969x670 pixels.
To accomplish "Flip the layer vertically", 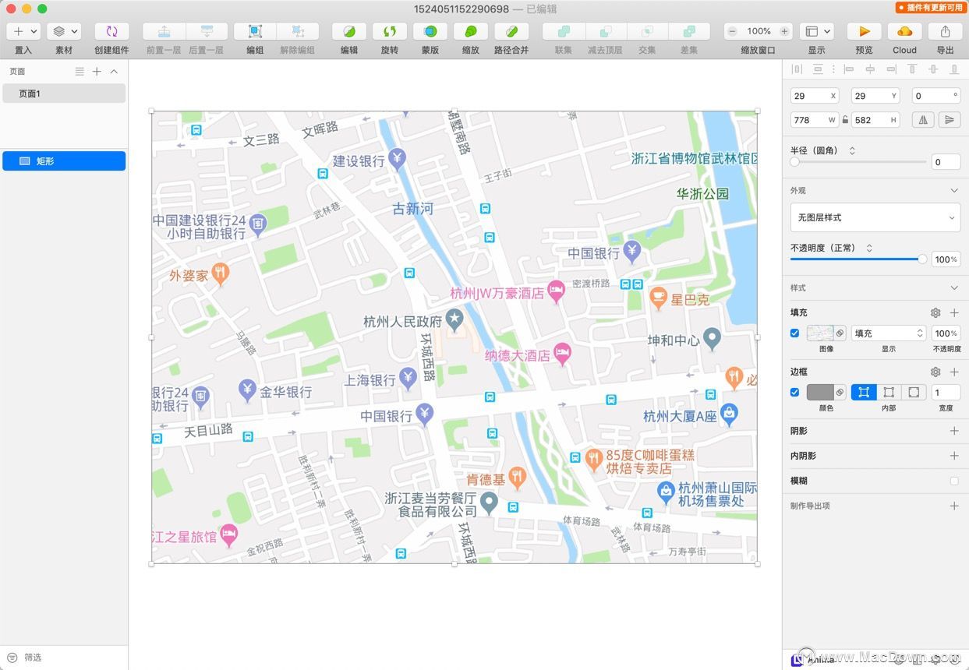I will click(949, 120).
